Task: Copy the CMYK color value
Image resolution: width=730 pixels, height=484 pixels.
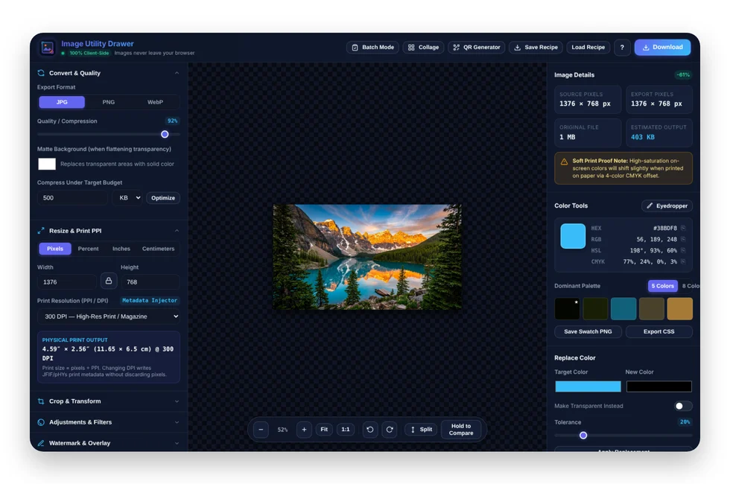Action: click(x=683, y=261)
